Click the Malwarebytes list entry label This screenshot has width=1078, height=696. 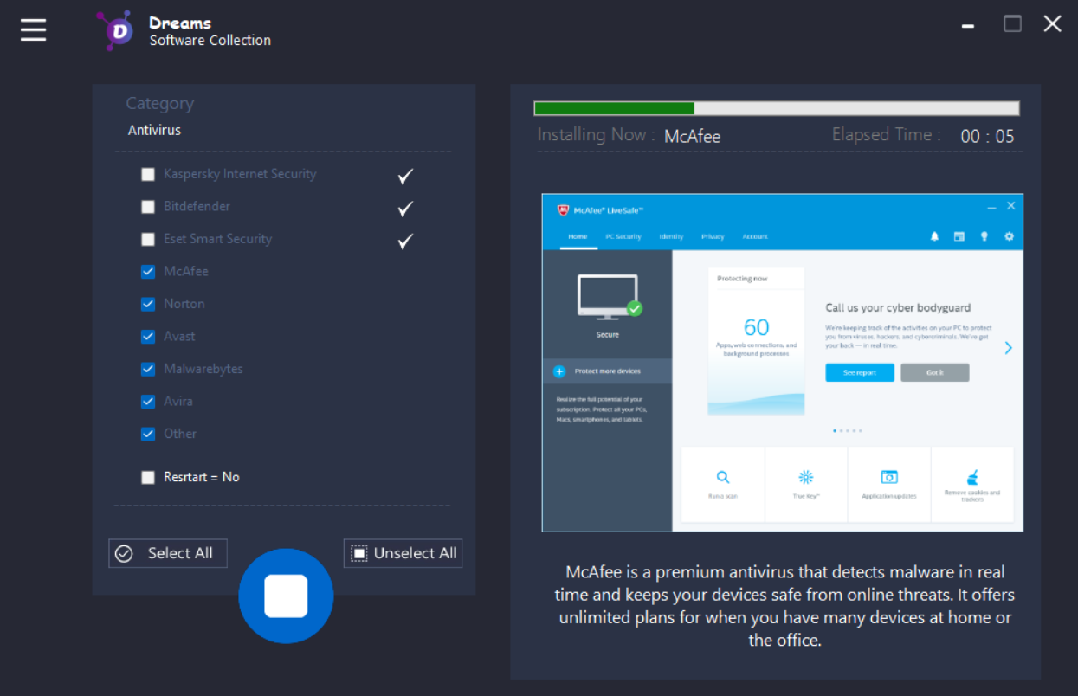[x=203, y=369]
